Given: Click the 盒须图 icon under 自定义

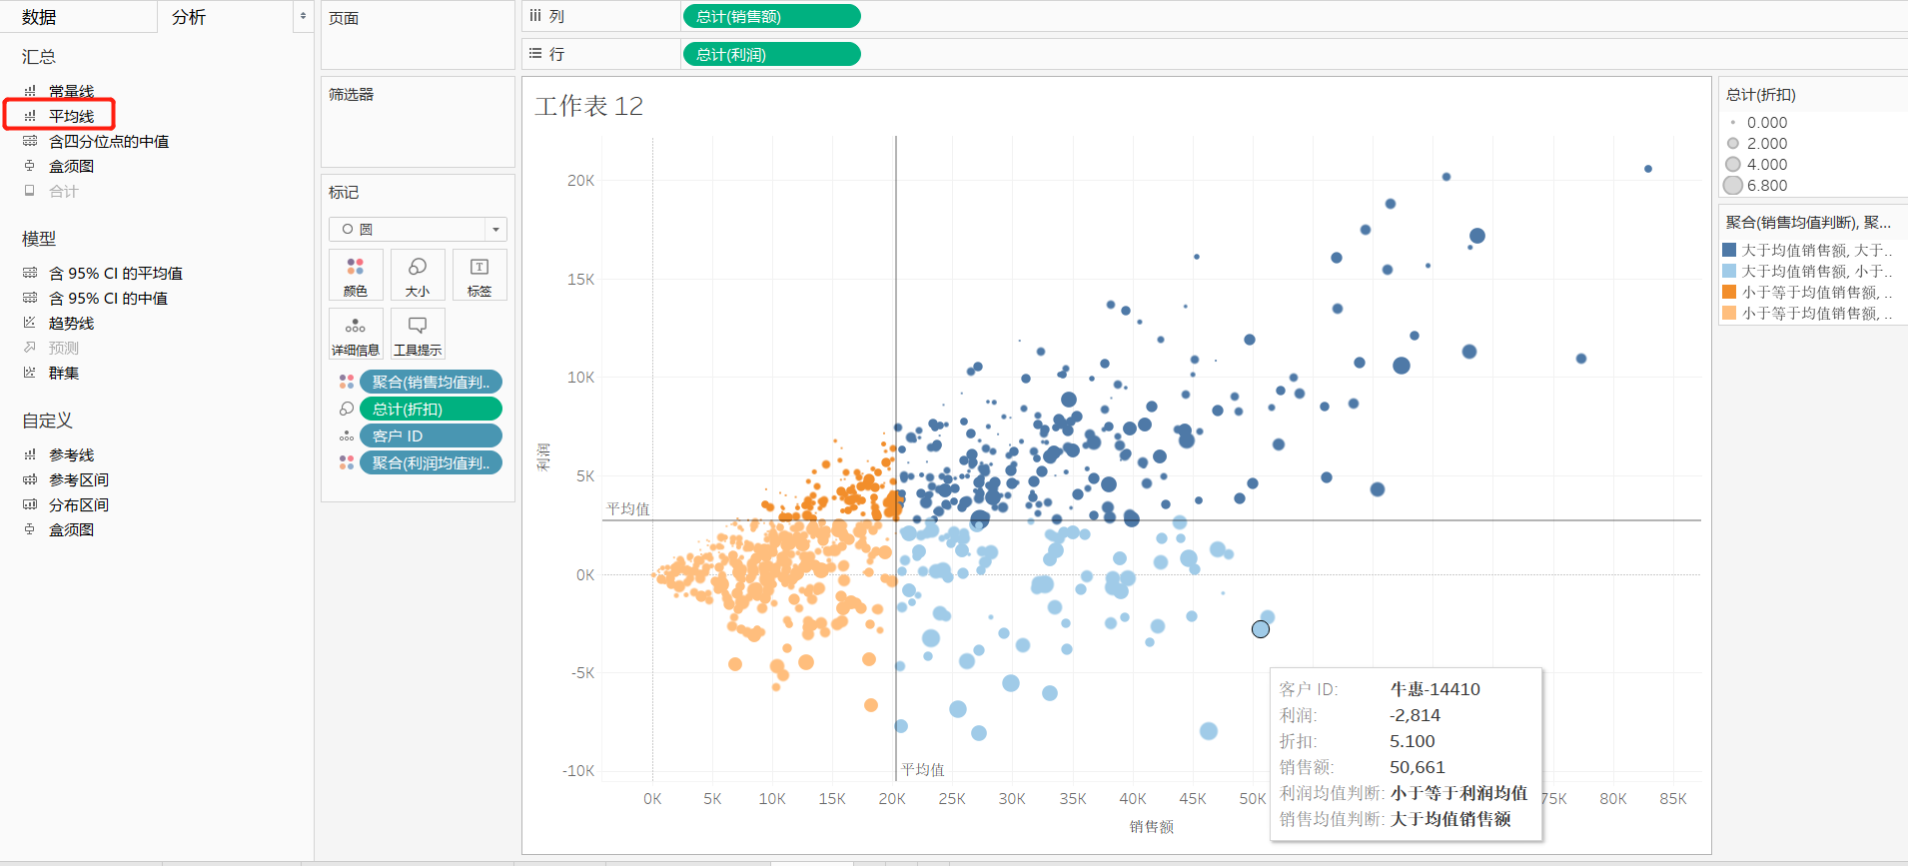Looking at the screenshot, I should (30, 529).
